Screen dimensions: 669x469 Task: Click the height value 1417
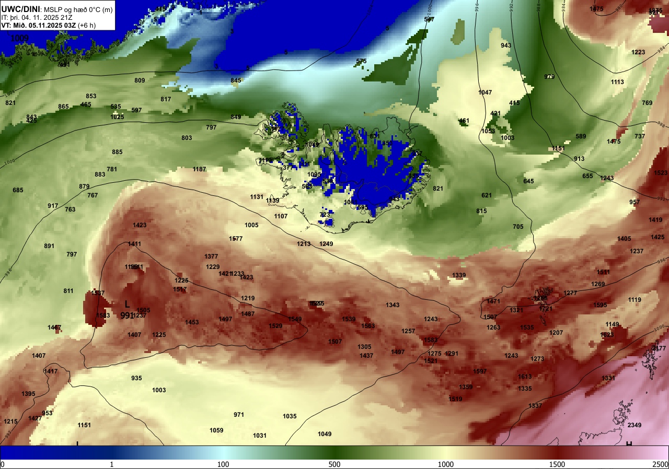[x=51, y=371]
